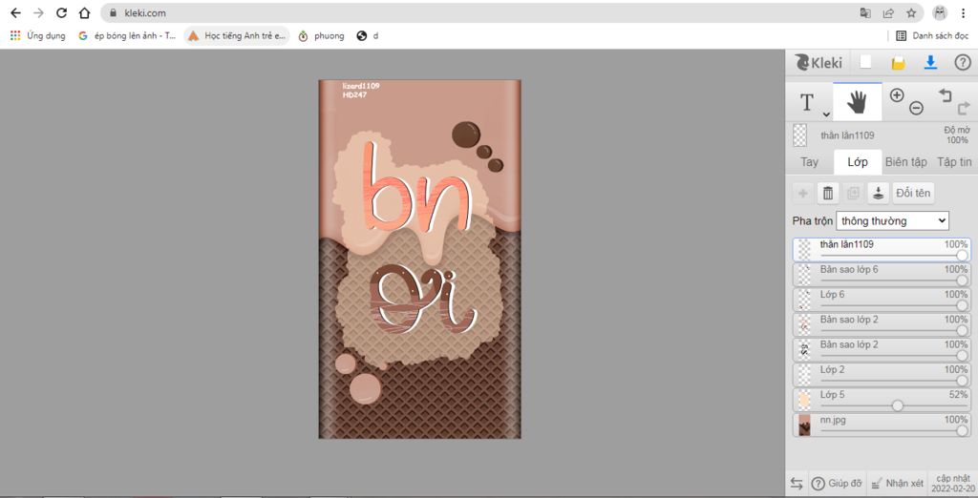Screen dimensions: 978x498
Task: Open Danh sách đọc reading list
Action: (x=932, y=35)
